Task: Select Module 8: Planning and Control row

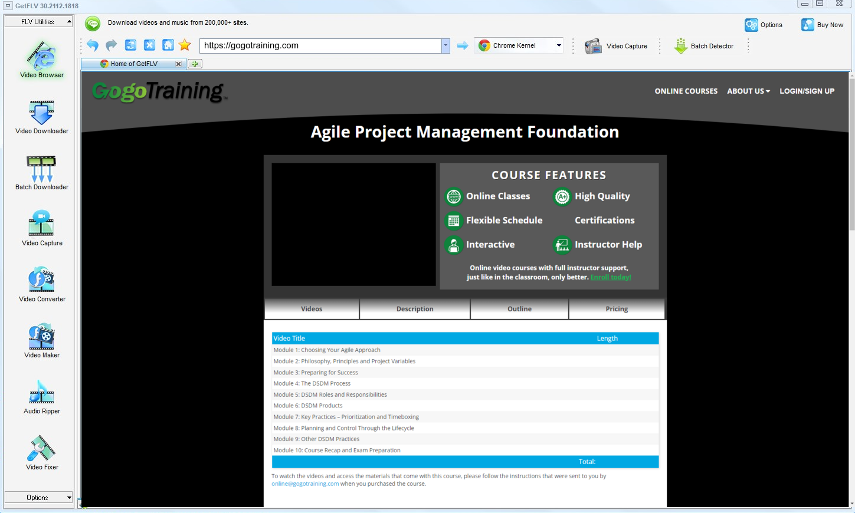Action: tap(465, 428)
